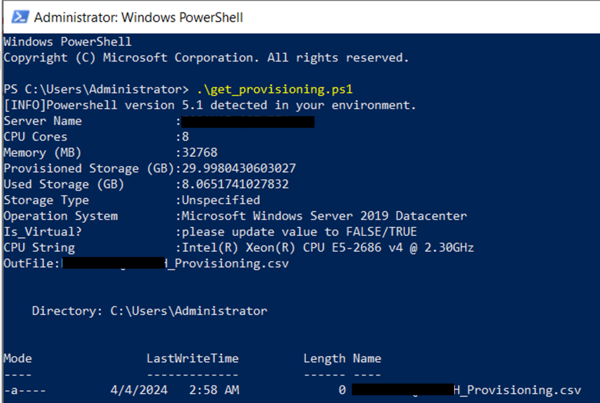The width and height of the screenshot is (600, 403).
Task: Click the Memory (MB) value 32768
Action: [199, 152]
